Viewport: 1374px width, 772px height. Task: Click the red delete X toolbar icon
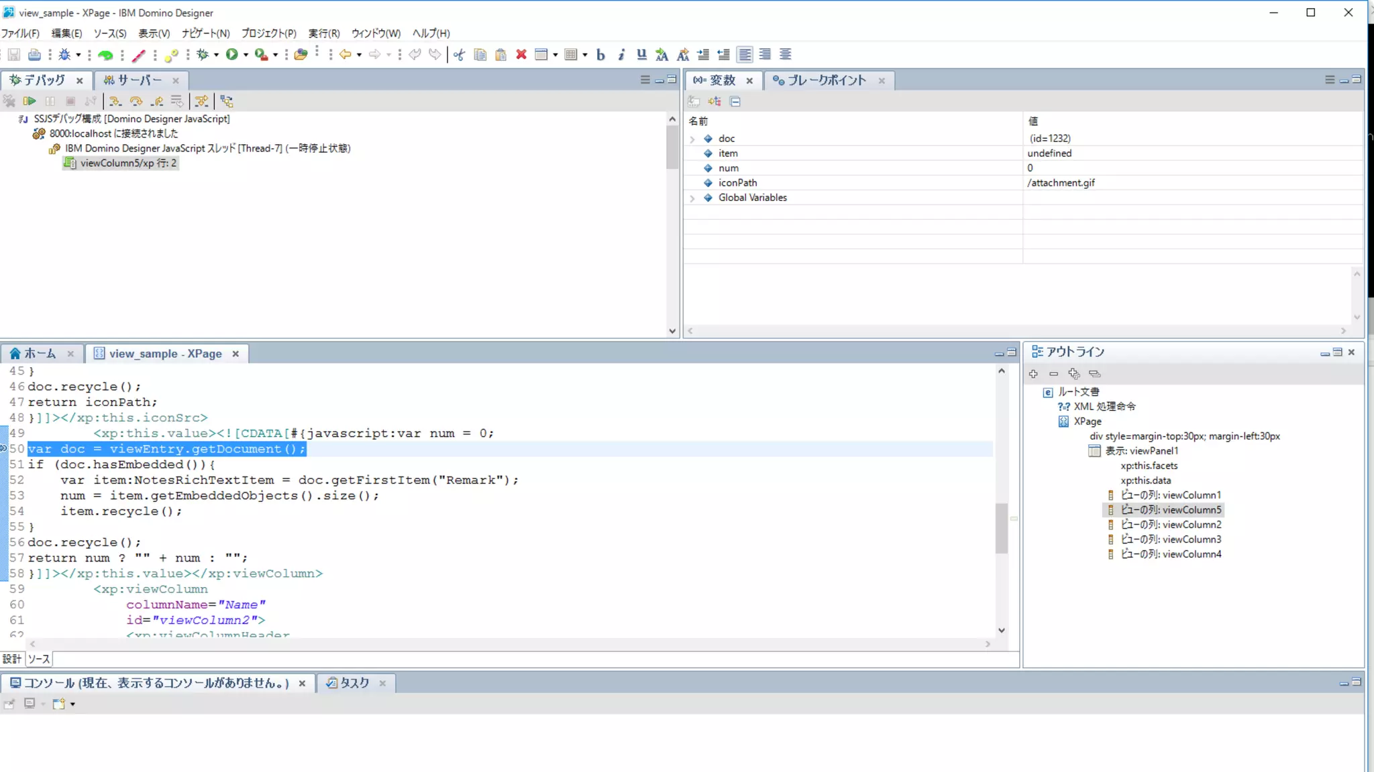point(521,55)
